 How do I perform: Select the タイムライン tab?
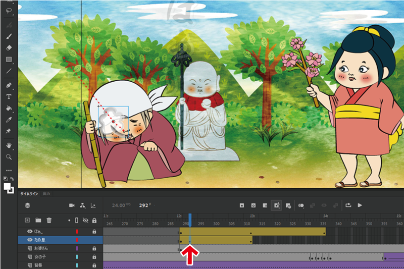click(x=29, y=193)
